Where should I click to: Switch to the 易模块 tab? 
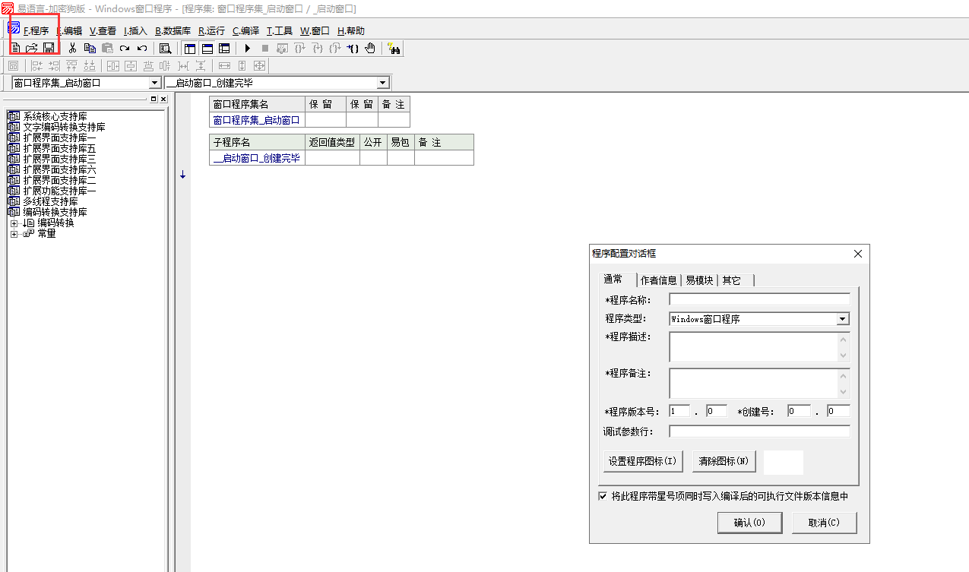point(699,280)
